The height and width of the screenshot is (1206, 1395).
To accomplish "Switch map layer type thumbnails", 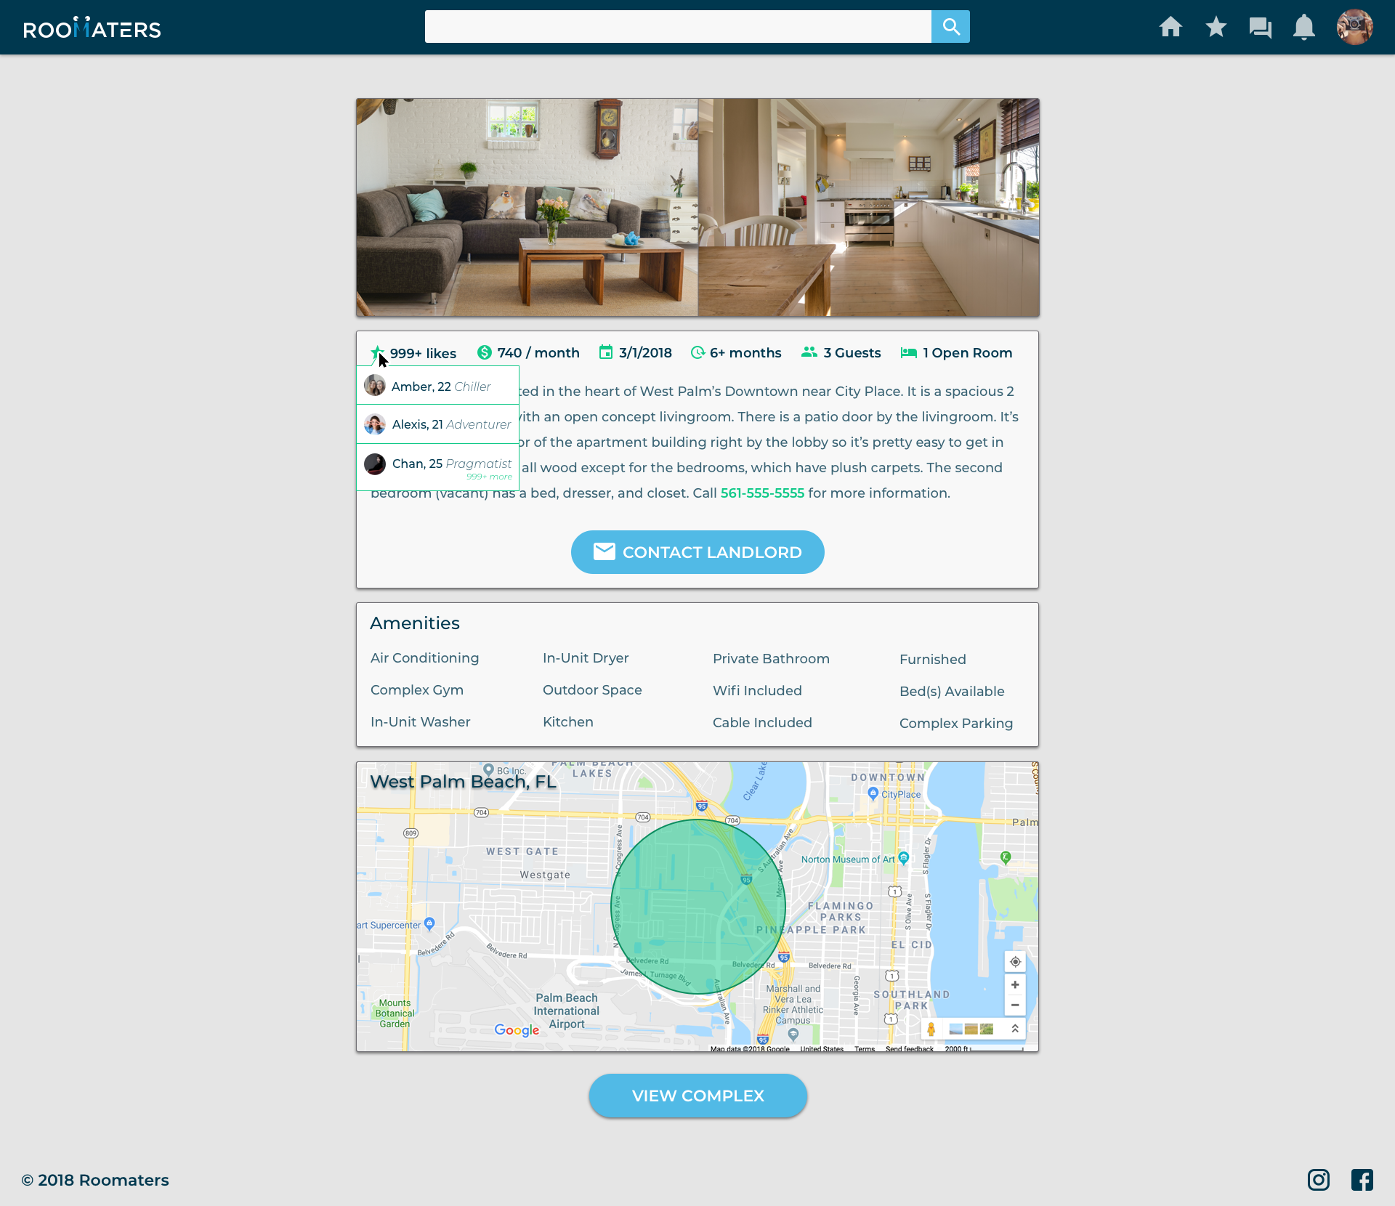I will click(971, 1029).
